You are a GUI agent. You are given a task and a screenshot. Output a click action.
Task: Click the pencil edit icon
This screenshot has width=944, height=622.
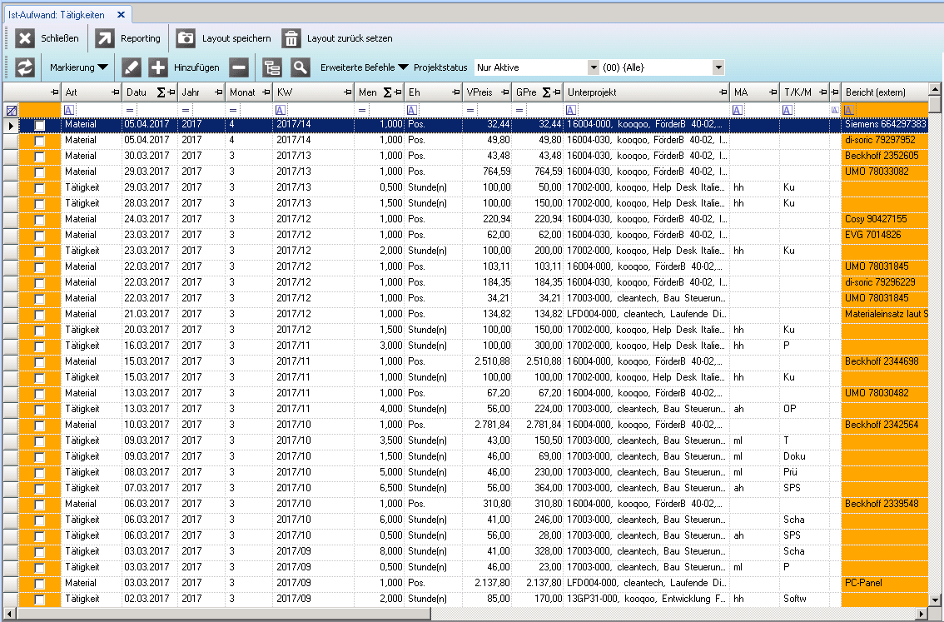point(132,67)
